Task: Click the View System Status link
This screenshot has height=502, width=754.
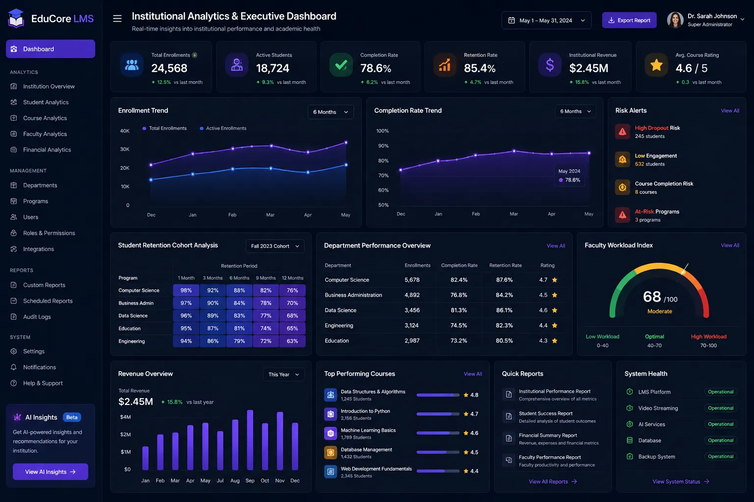Action: [x=681, y=481]
